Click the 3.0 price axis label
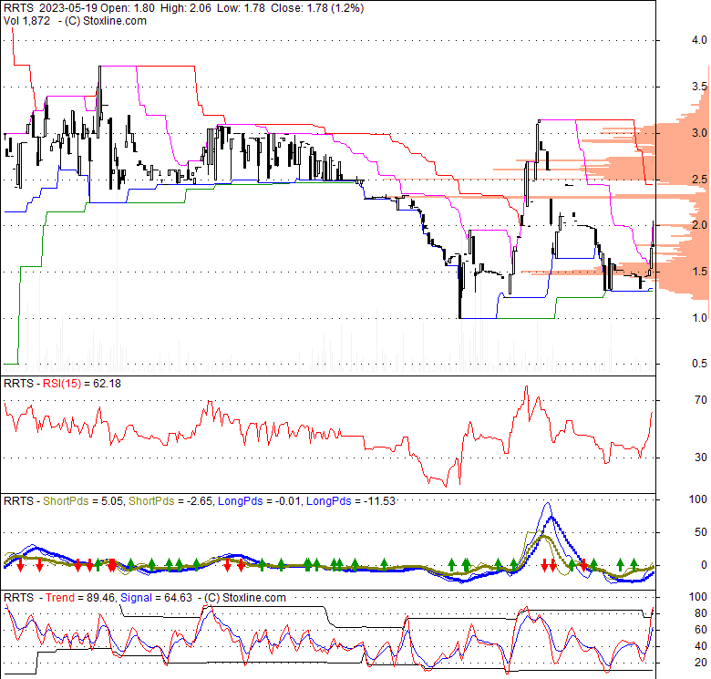This screenshot has height=679, width=711. point(699,133)
